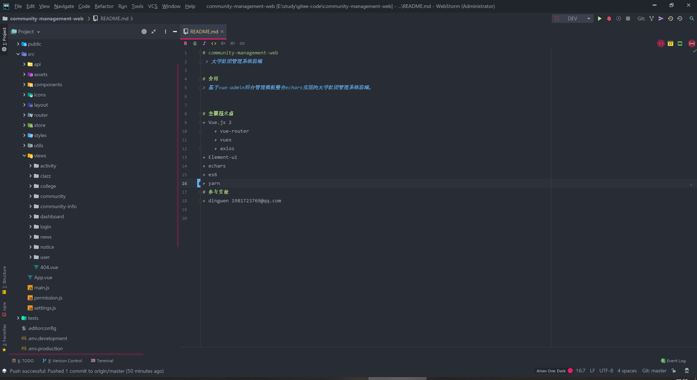Screen dimensions: 697x380
Task: Apply italic formatting with the I icon
Action: tap(204, 43)
